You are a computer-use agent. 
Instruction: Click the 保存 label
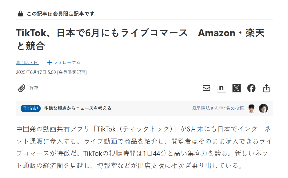(34, 88)
